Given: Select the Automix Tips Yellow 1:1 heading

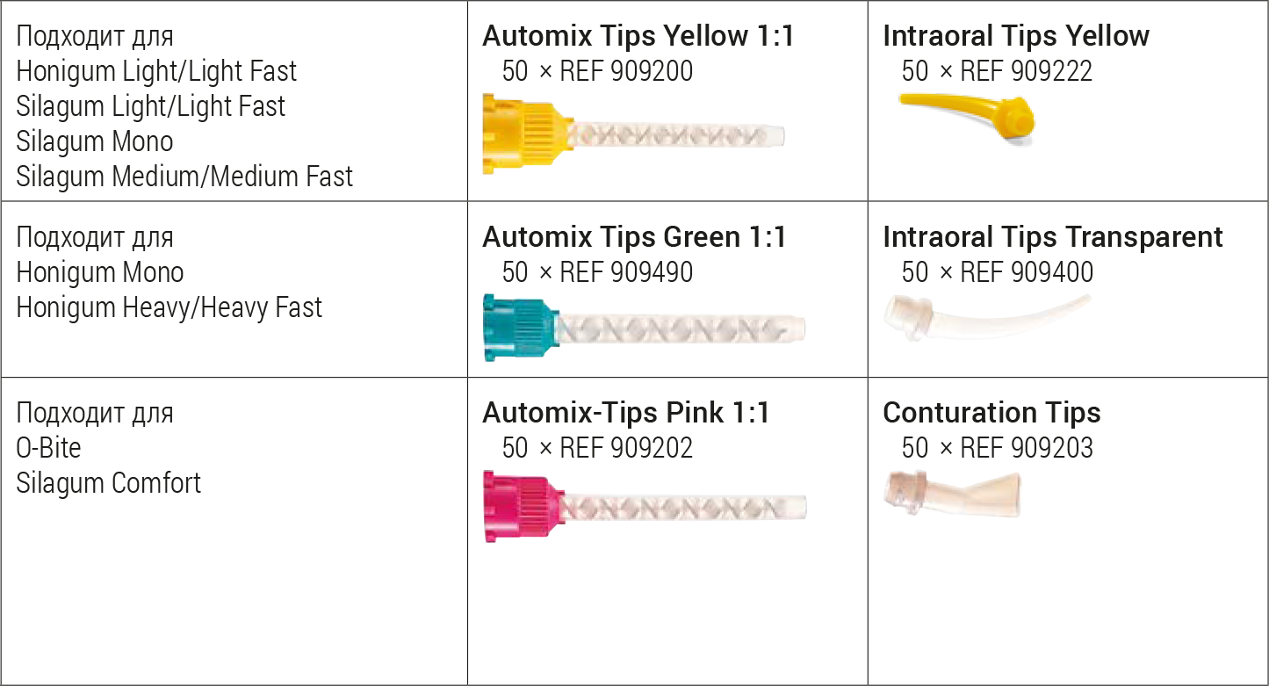Looking at the screenshot, I should point(638,36).
